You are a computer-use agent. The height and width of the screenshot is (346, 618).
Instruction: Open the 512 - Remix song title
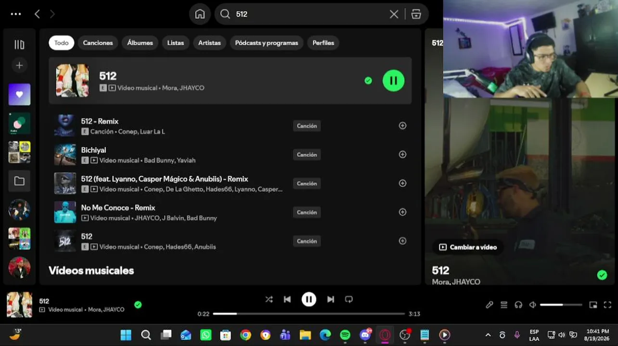pos(100,121)
